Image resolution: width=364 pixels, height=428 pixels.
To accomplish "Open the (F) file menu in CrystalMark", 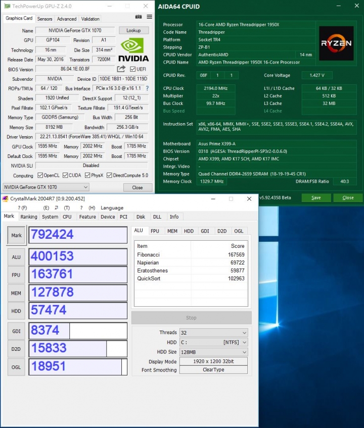I will point(22,208).
